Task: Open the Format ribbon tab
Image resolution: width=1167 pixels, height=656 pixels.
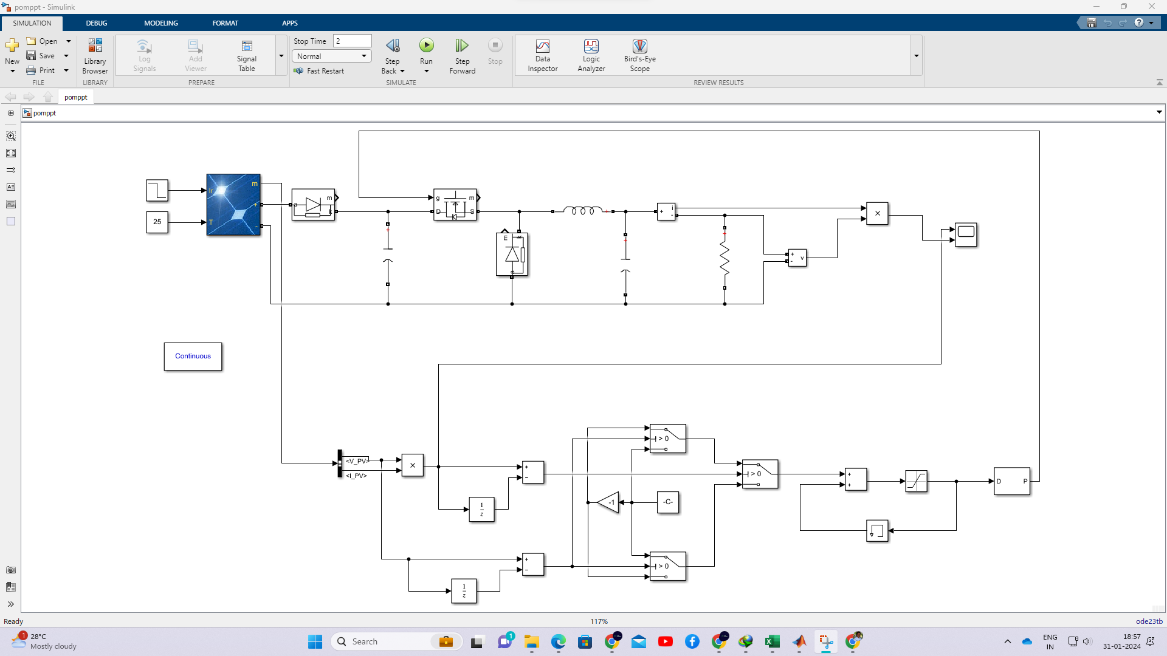Action: [x=225, y=22]
